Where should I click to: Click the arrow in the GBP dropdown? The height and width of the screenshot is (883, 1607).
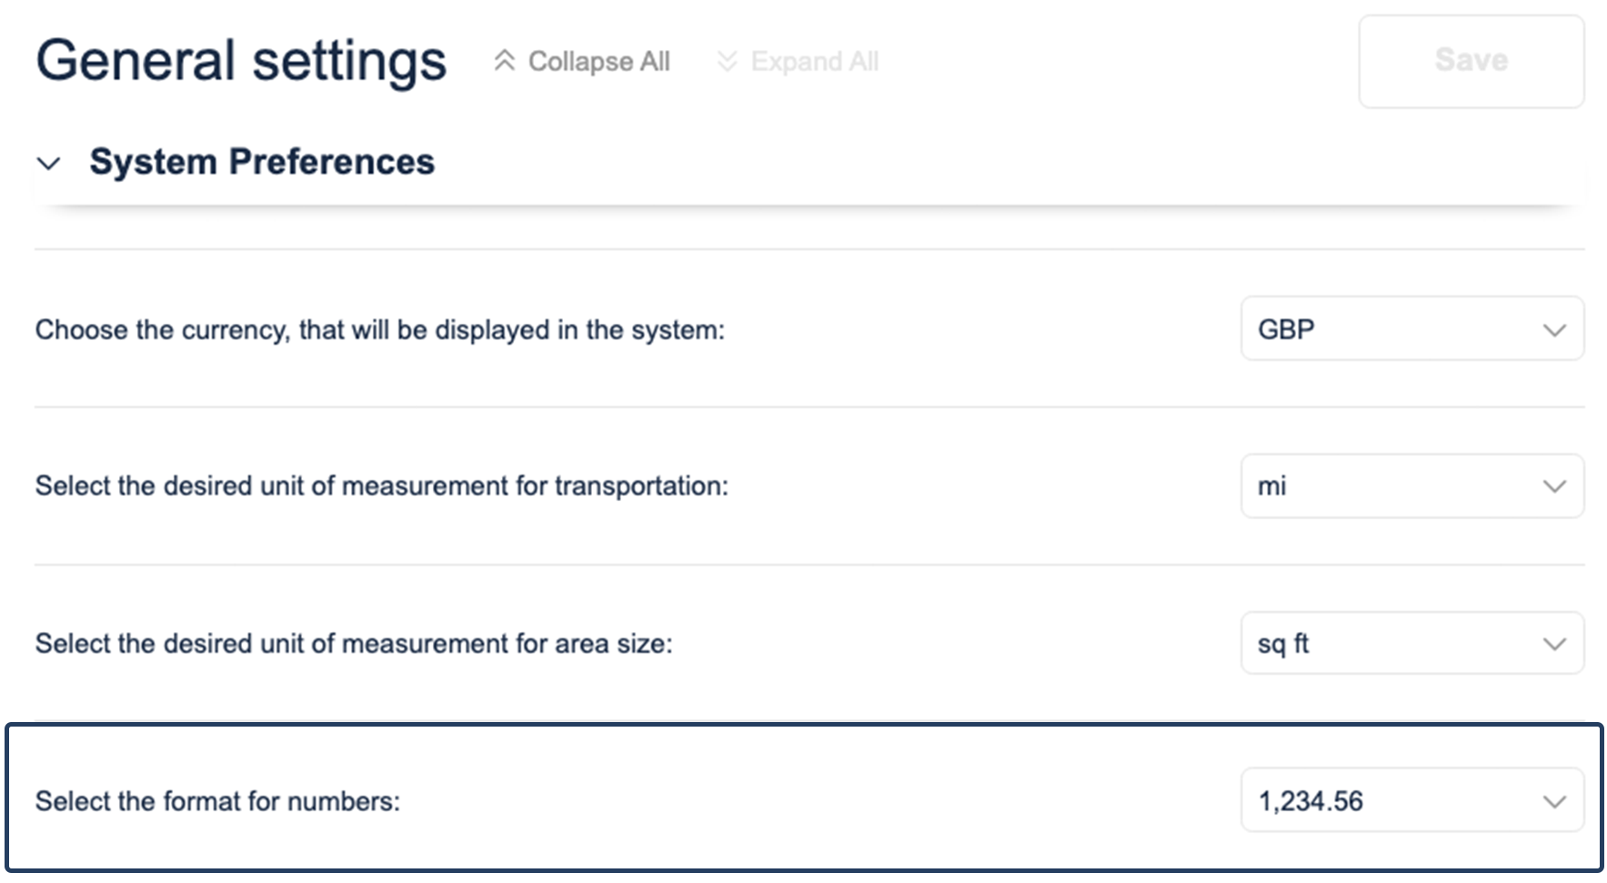(1554, 330)
